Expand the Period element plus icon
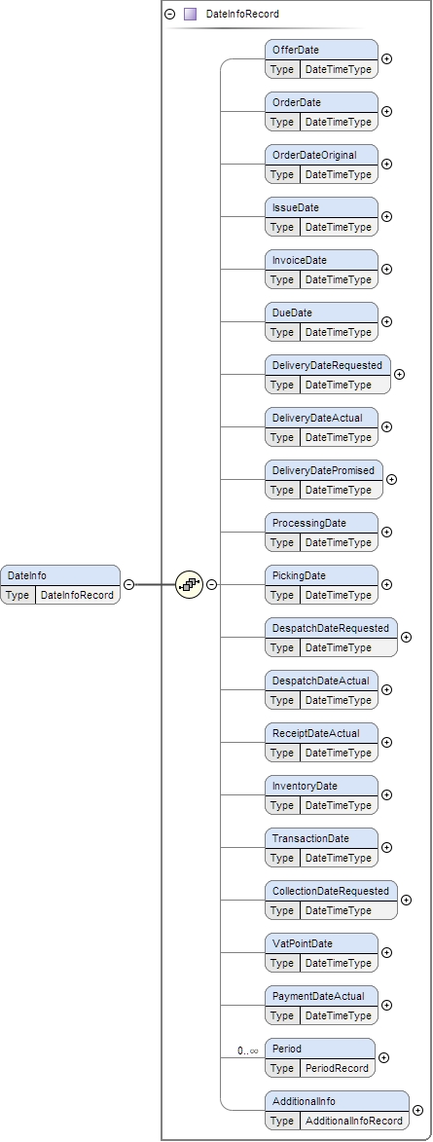Viewport: 433px width, 1142px height. [x=384, y=1057]
